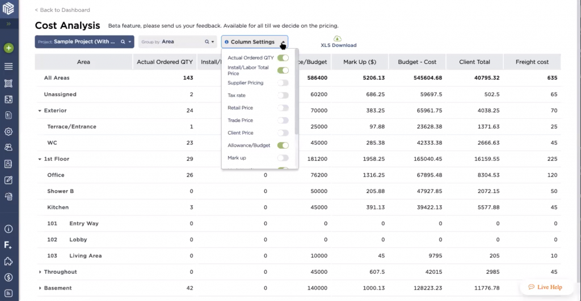Open the settings gear icon in sidebar
The width and height of the screenshot is (581, 301).
point(9,131)
